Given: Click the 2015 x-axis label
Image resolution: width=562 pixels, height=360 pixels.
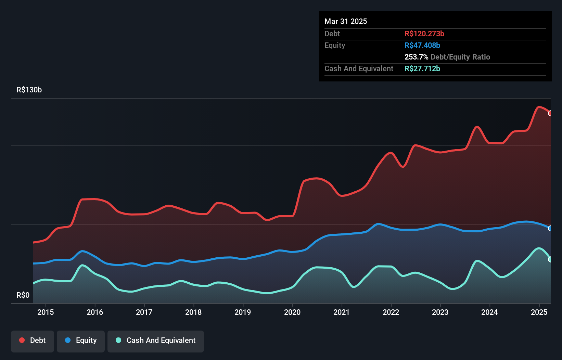Looking at the screenshot, I should 46,312.
